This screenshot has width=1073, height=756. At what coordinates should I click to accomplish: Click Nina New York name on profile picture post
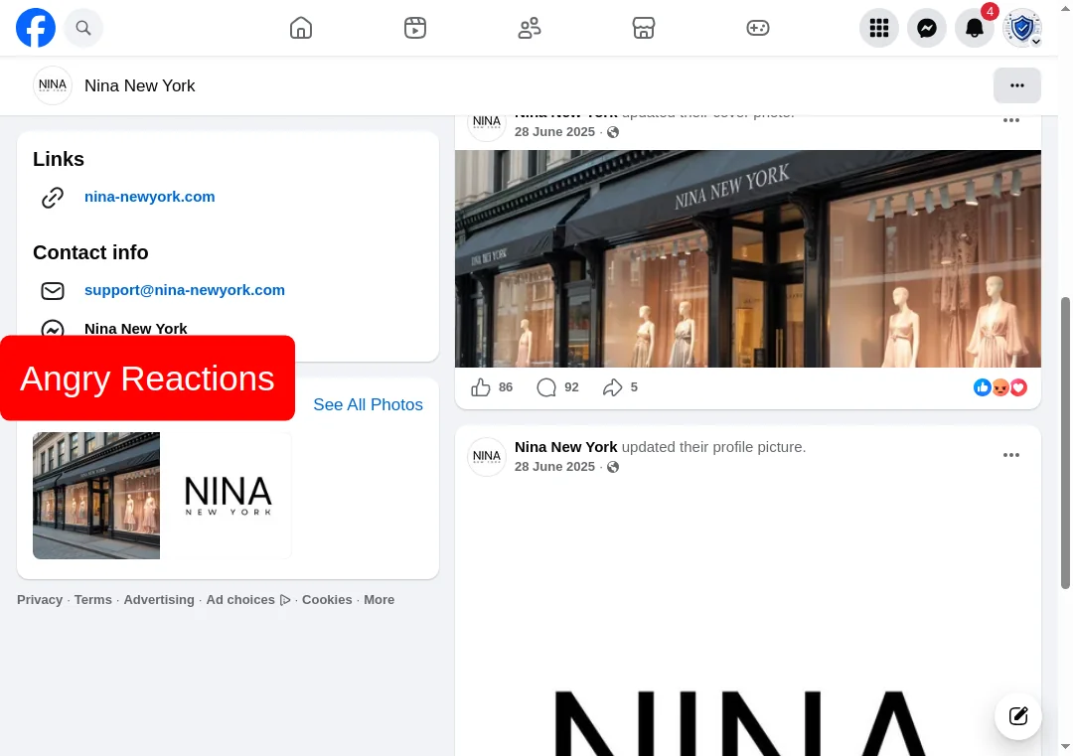pos(566,447)
